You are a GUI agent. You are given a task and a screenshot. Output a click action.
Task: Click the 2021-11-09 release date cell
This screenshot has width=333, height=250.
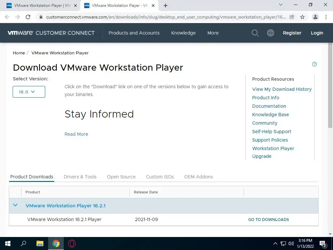click(146, 220)
